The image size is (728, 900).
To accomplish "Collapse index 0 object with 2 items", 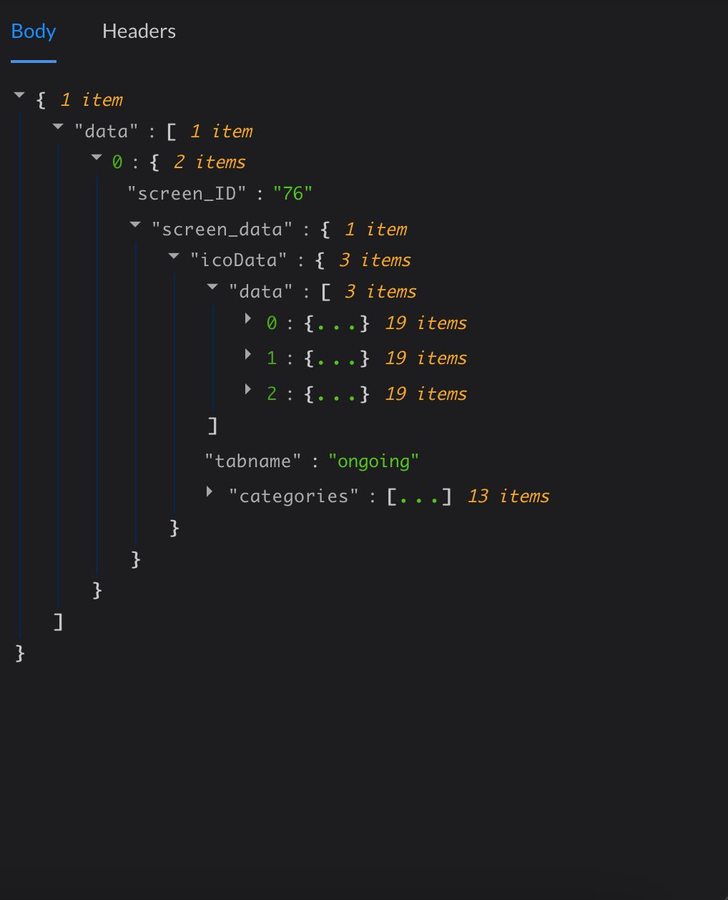I will point(97,157).
